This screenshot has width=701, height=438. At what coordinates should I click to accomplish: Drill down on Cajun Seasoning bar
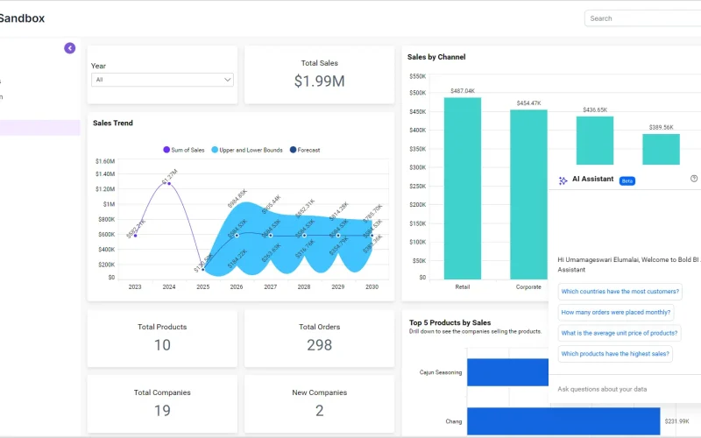[x=508, y=372]
